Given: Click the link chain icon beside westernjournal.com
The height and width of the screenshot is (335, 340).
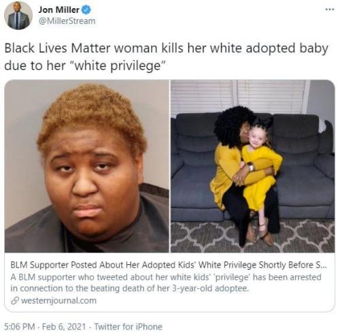Looking at the screenshot, I should (x=15, y=301).
